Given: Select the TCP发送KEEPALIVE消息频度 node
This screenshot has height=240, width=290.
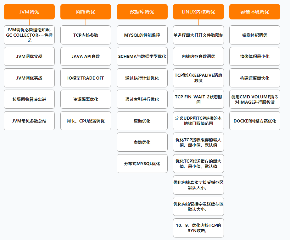Looking at the screenshot, I should [x=198, y=78].
